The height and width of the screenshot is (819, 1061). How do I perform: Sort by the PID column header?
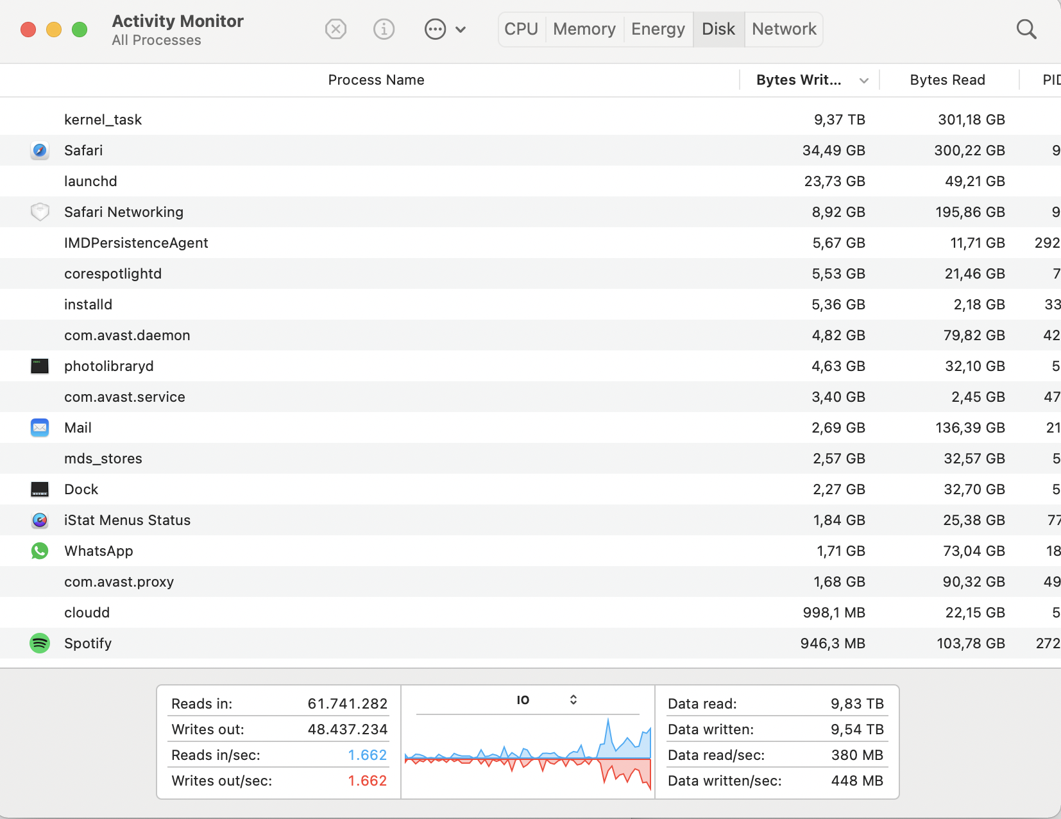click(x=1051, y=80)
